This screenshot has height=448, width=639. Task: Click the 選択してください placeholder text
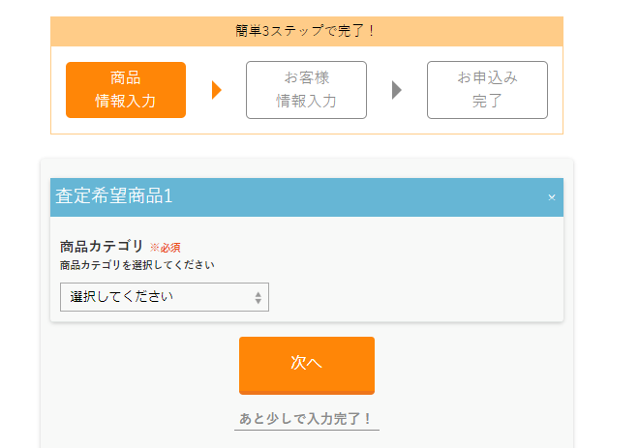click(x=121, y=297)
